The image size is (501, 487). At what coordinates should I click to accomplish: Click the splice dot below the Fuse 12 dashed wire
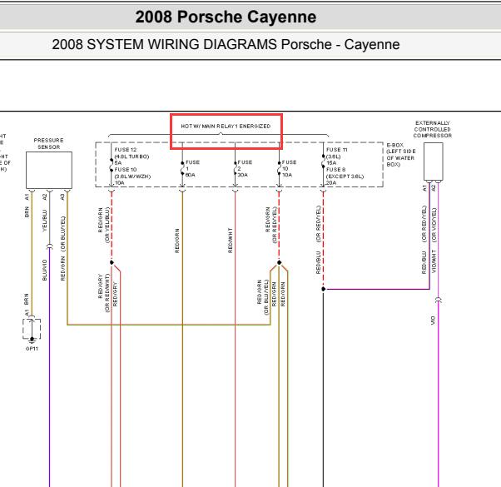pos(112,262)
